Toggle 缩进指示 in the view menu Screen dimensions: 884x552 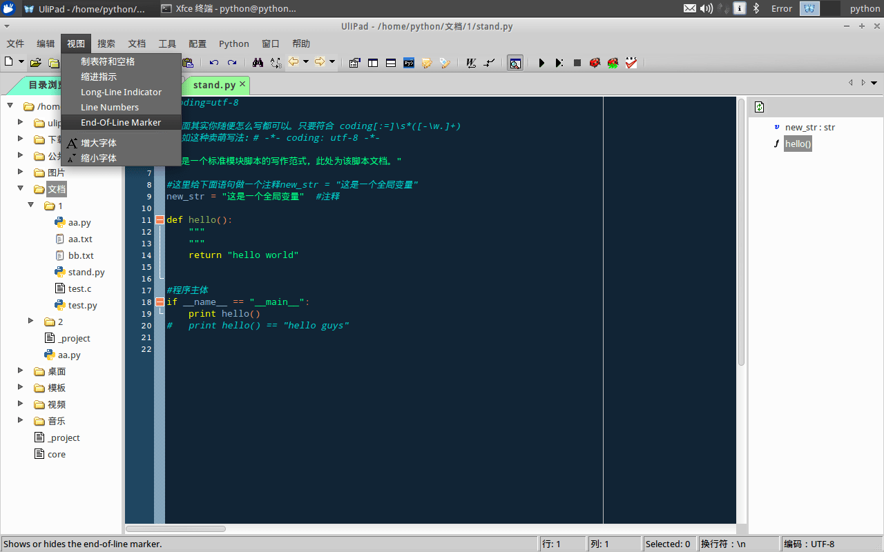pyautogui.click(x=122, y=77)
